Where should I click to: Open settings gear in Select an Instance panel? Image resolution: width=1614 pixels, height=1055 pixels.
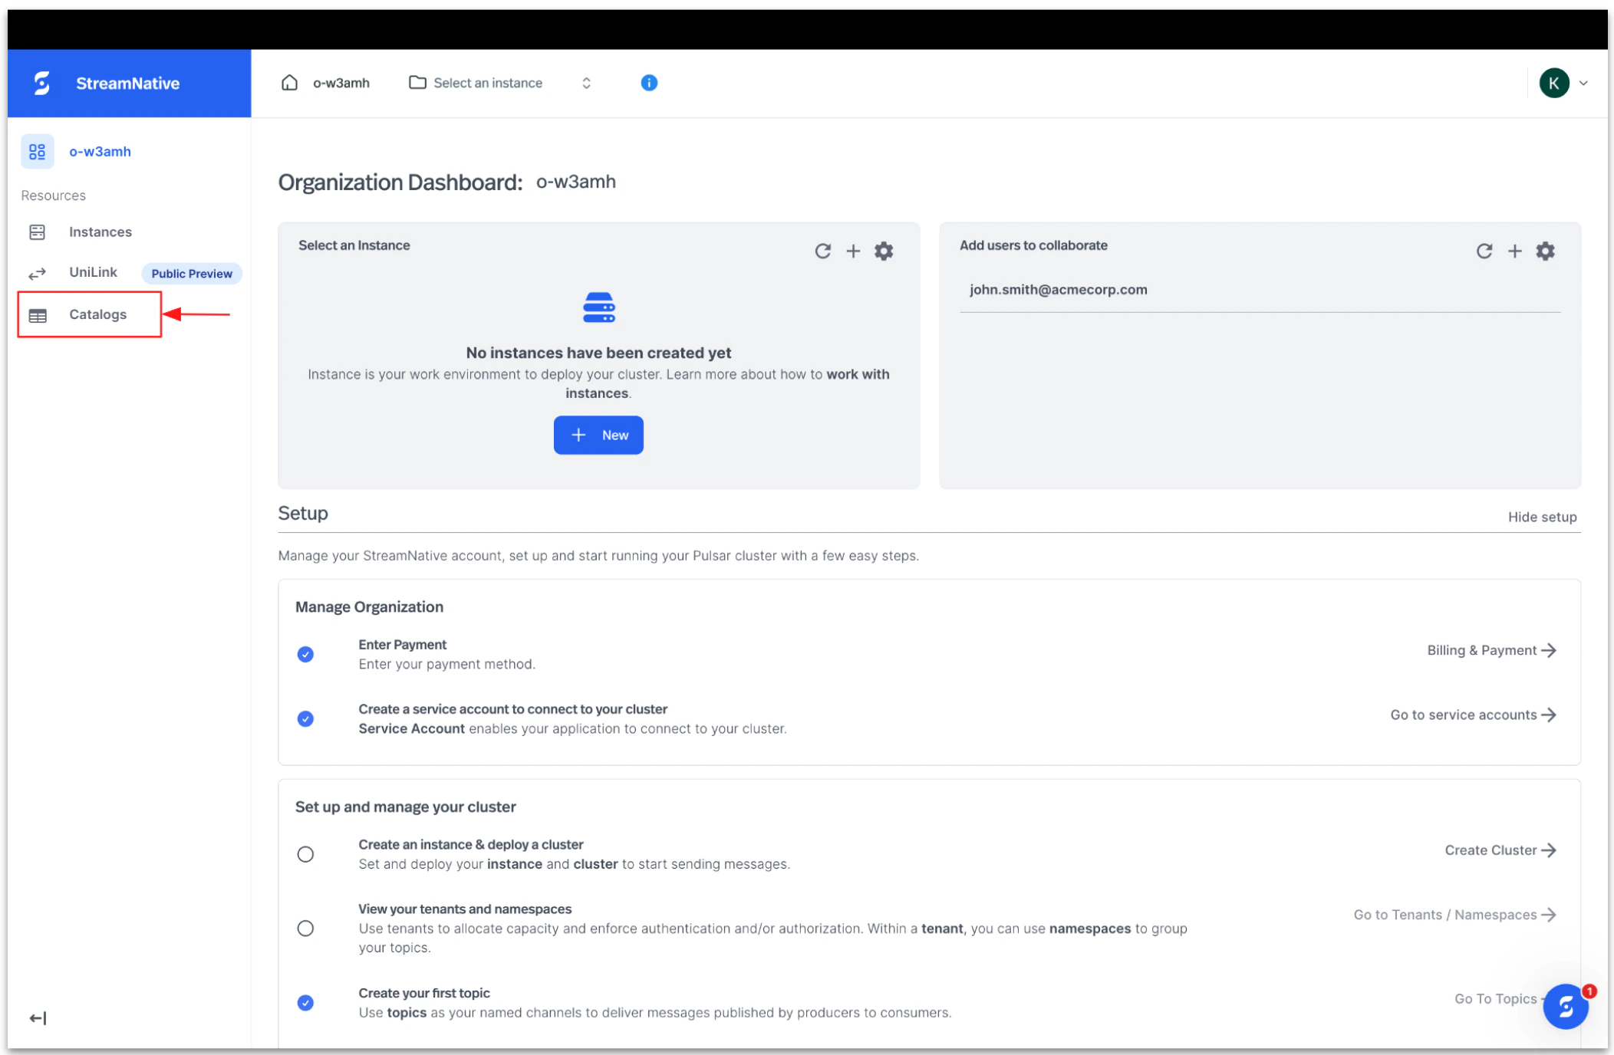(x=884, y=251)
